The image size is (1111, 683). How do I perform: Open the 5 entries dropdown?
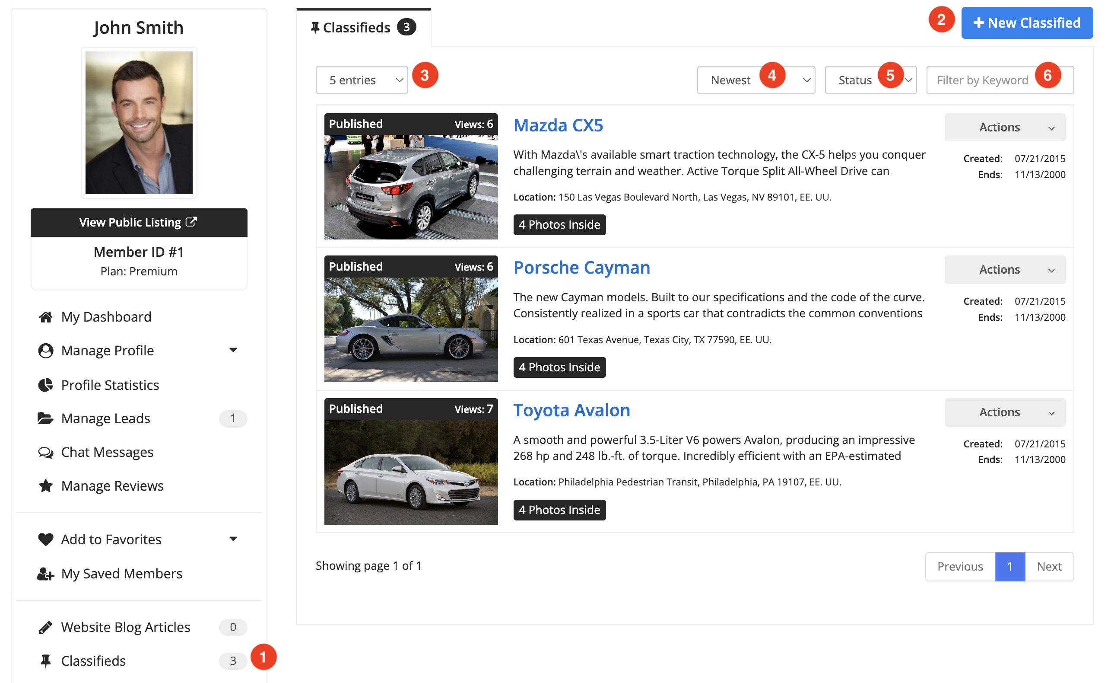click(362, 80)
